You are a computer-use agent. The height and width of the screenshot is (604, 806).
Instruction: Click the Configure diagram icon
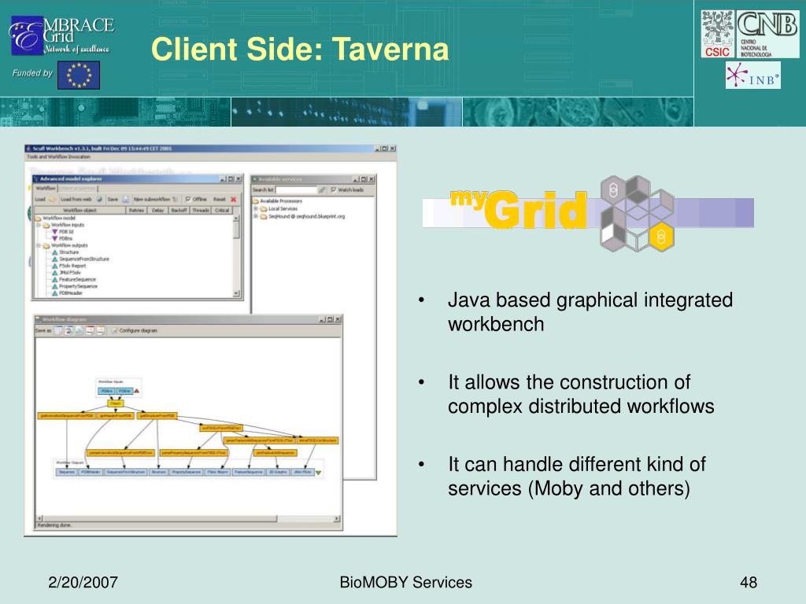[x=114, y=331]
